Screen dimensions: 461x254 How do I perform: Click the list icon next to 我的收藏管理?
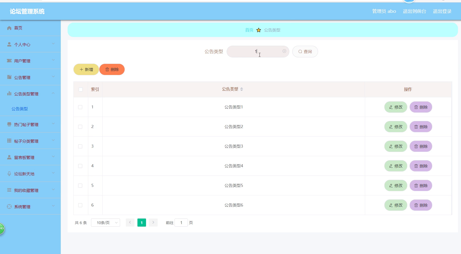[9, 190]
